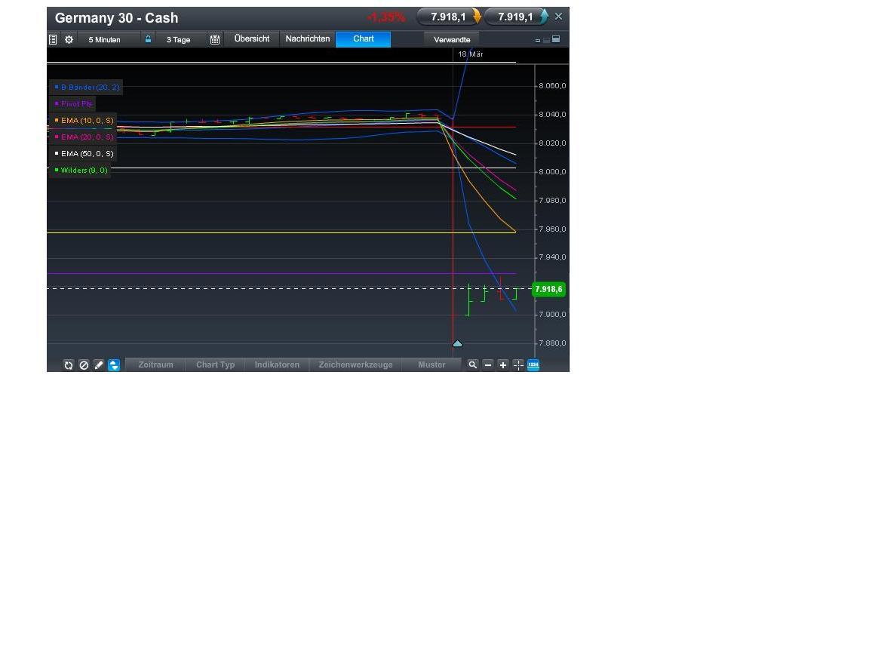Close the Germany 30 chart panel
This screenshot has height=652, width=869.
559,17
